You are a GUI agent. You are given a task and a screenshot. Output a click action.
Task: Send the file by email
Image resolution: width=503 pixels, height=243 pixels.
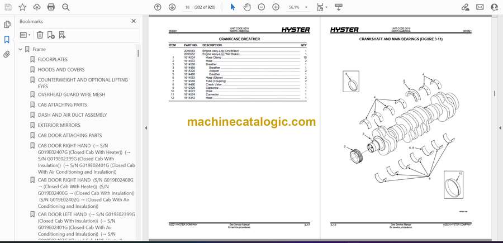480,7
